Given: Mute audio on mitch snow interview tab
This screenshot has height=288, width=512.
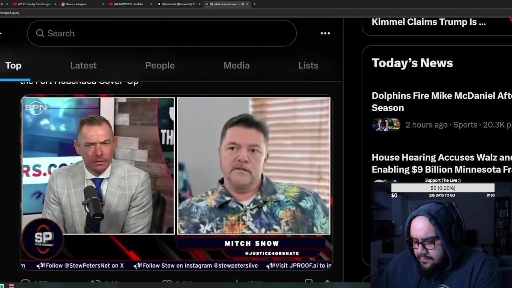Looking at the screenshot, I should [242, 4].
